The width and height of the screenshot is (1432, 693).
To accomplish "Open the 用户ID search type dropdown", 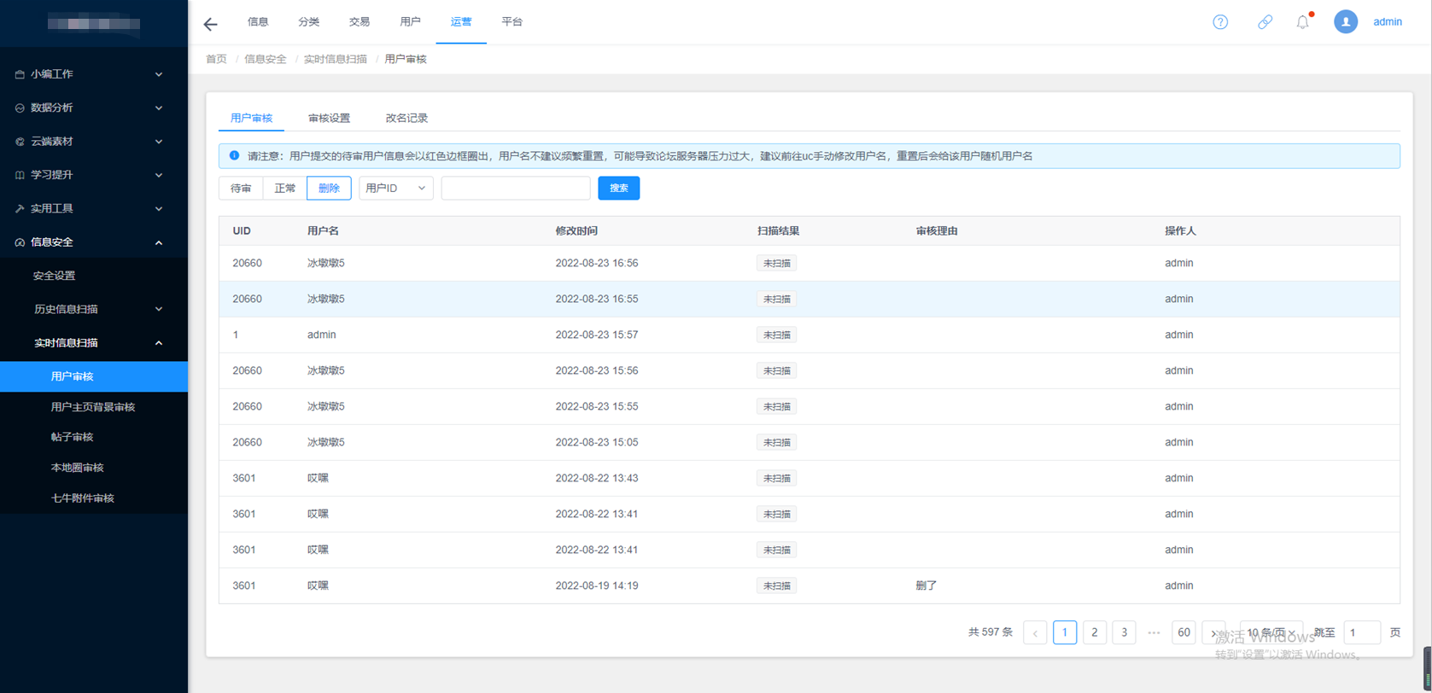I will pyautogui.click(x=396, y=188).
